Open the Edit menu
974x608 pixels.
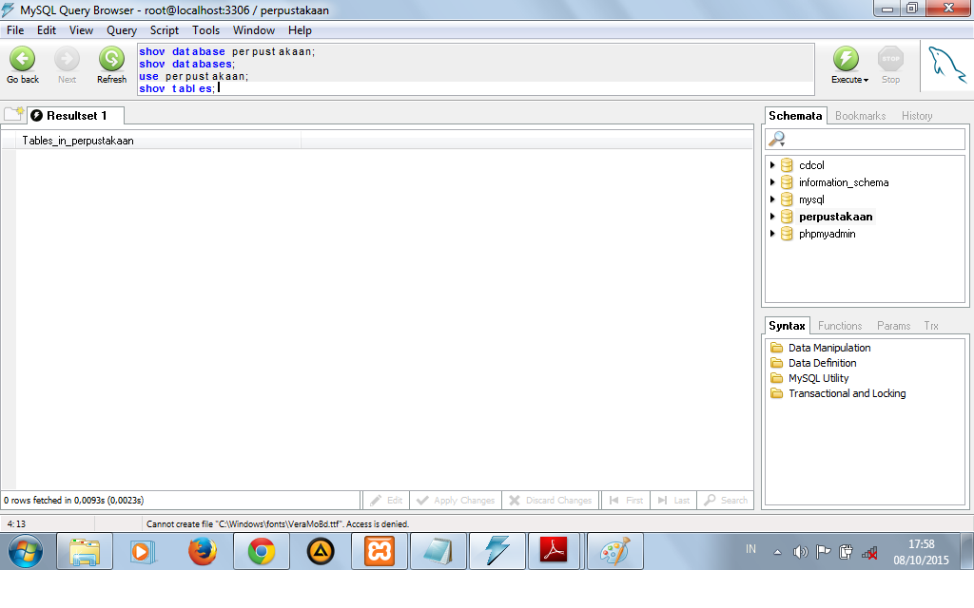46,30
